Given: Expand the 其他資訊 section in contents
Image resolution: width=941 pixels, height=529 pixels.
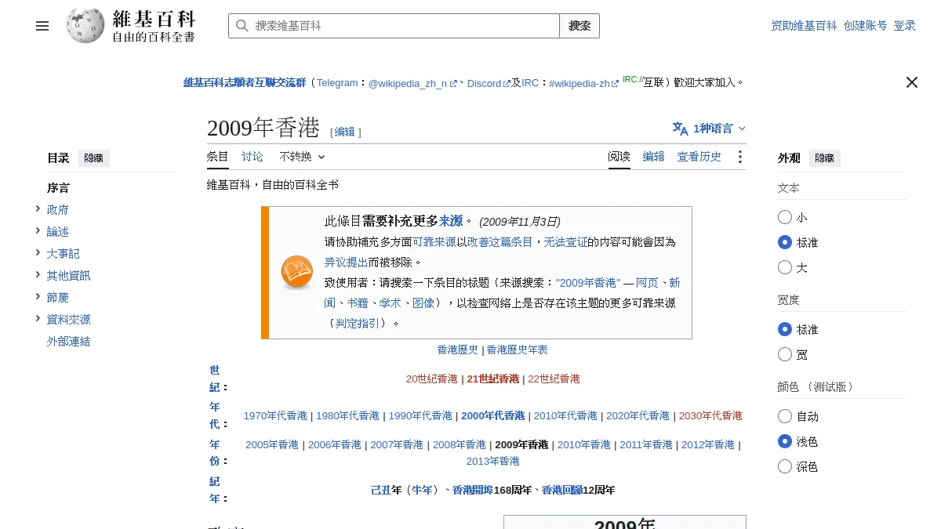Looking at the screenshot, I should (38, 274).
